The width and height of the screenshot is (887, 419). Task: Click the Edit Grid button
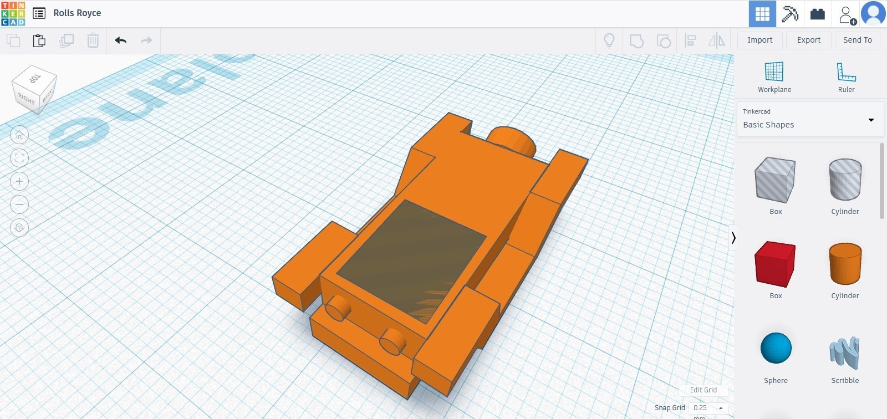coord(703,390)
